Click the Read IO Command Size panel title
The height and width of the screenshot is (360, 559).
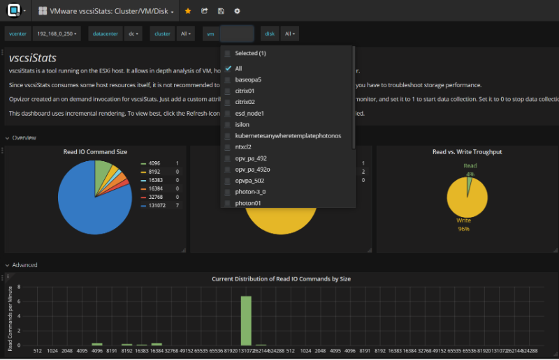coord(95,152)
